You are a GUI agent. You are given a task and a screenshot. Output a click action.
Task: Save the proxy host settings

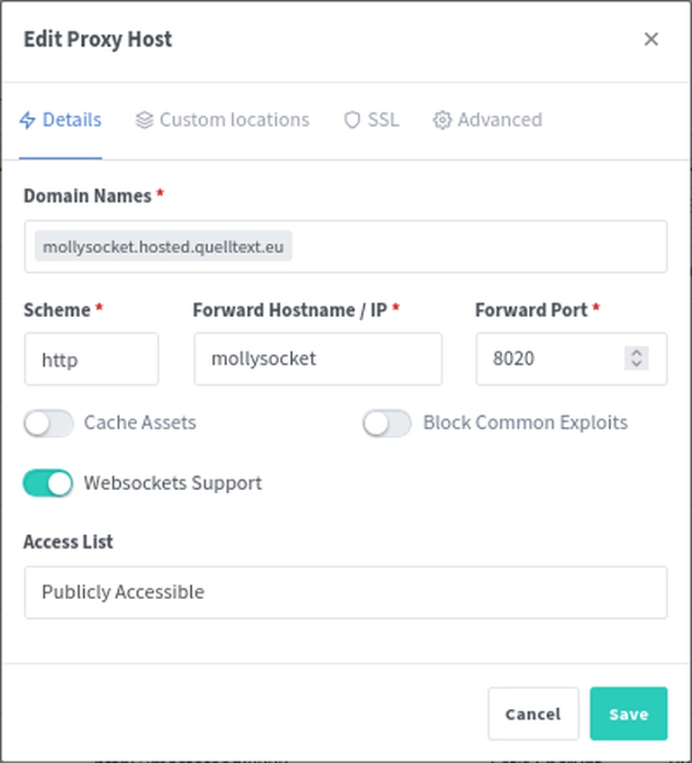[x=628, y=713]
